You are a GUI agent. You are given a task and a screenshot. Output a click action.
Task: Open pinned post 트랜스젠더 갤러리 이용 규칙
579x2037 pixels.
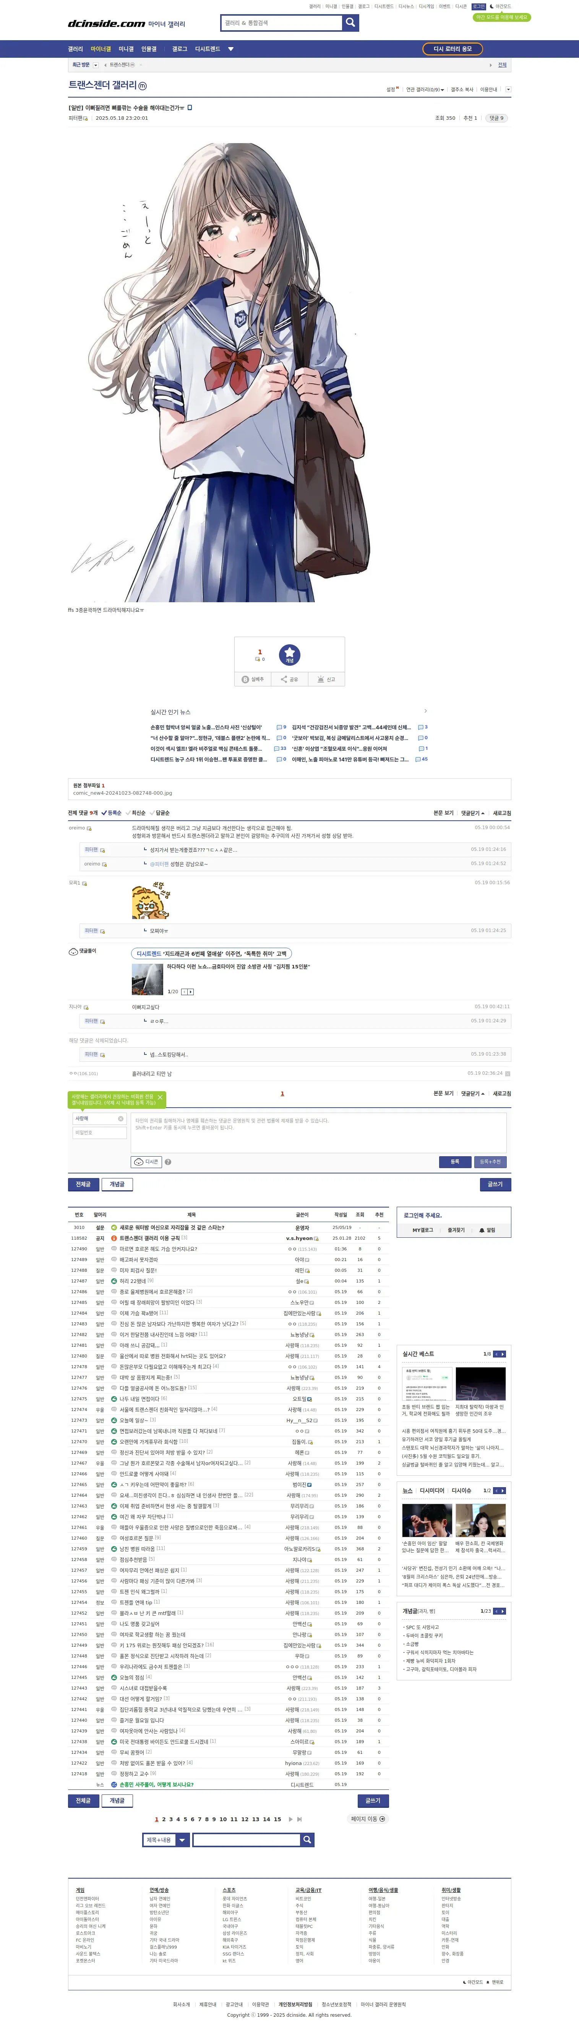pos(149,1238)
